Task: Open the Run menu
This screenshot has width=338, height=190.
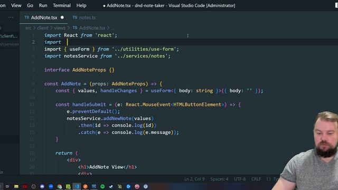Action: pyautogui.click(x=43, y=5)
